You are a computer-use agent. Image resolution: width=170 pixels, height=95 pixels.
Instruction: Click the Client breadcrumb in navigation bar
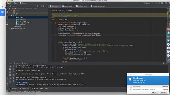pos(23,3)
